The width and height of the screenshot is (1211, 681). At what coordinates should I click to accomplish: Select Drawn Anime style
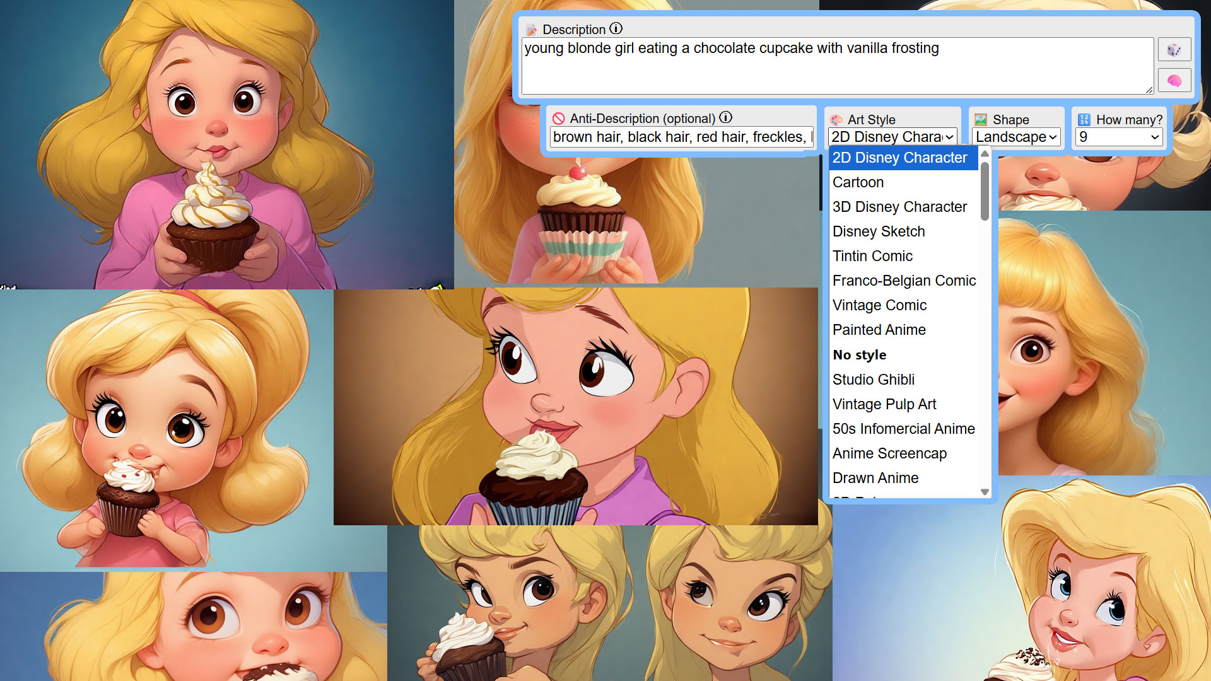(903, 478)
